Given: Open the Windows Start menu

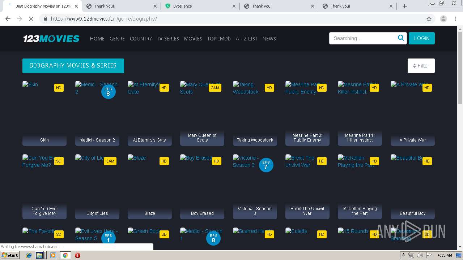Looking at the screenshot, I should point(10,255).
